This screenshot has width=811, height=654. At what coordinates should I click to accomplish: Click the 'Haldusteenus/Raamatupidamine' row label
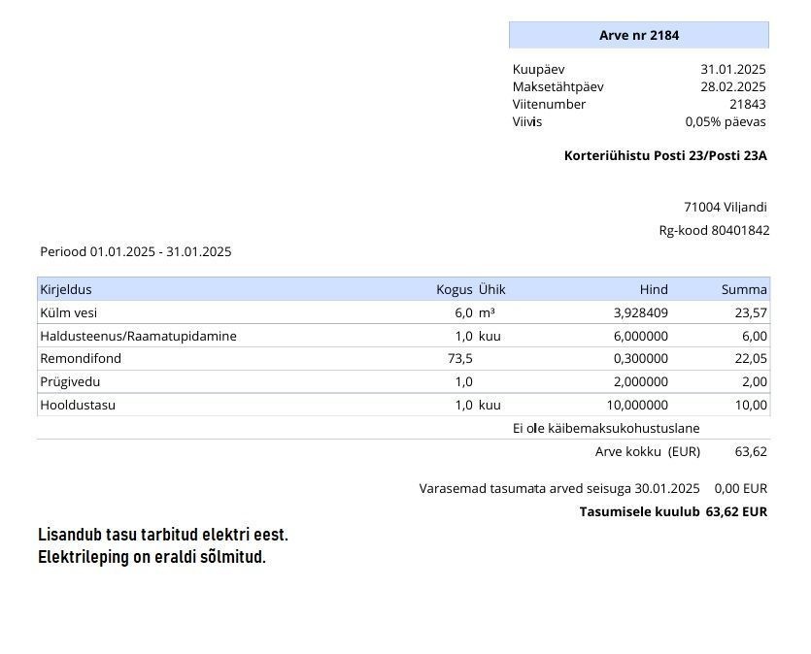click(138, 336)
